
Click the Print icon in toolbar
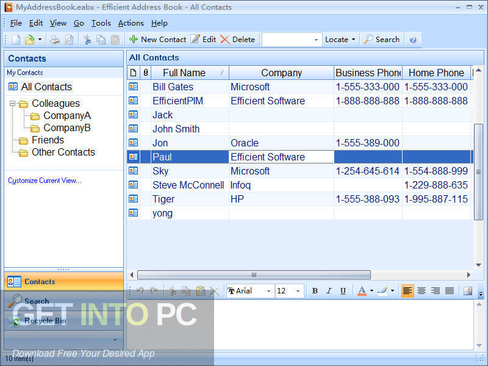[55, 40]
